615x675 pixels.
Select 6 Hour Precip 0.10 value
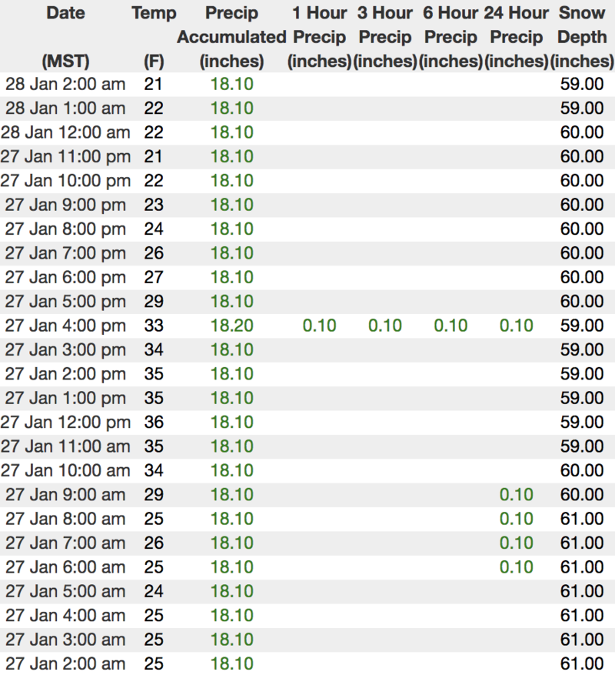click(x=450, y=326)
